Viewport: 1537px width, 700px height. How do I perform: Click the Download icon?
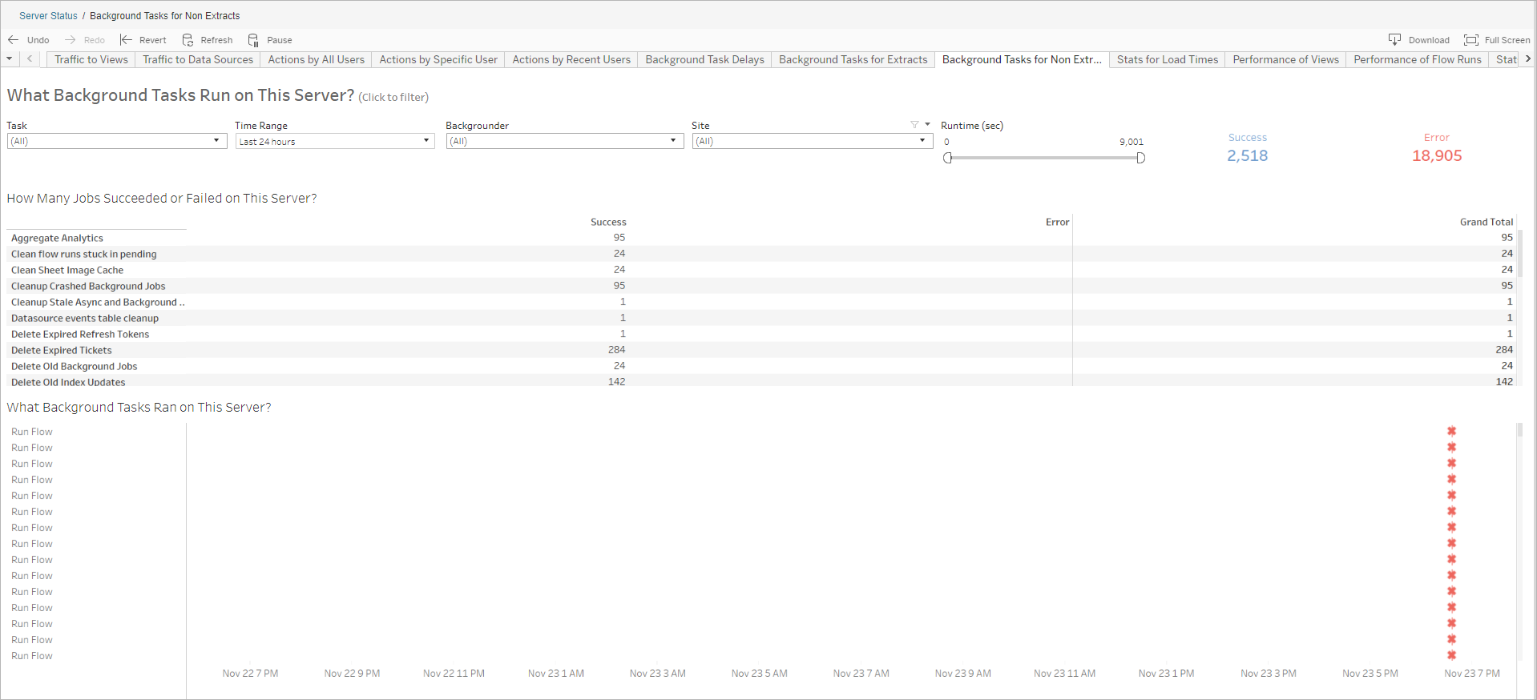1394,40
